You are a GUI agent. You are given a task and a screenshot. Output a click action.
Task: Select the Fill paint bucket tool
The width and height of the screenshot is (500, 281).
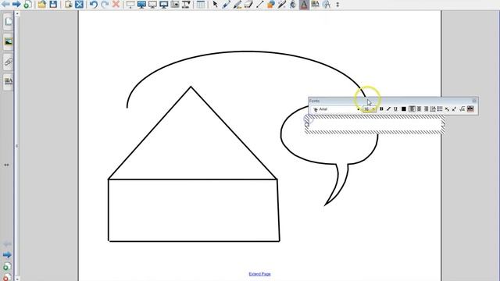(293, 4)
